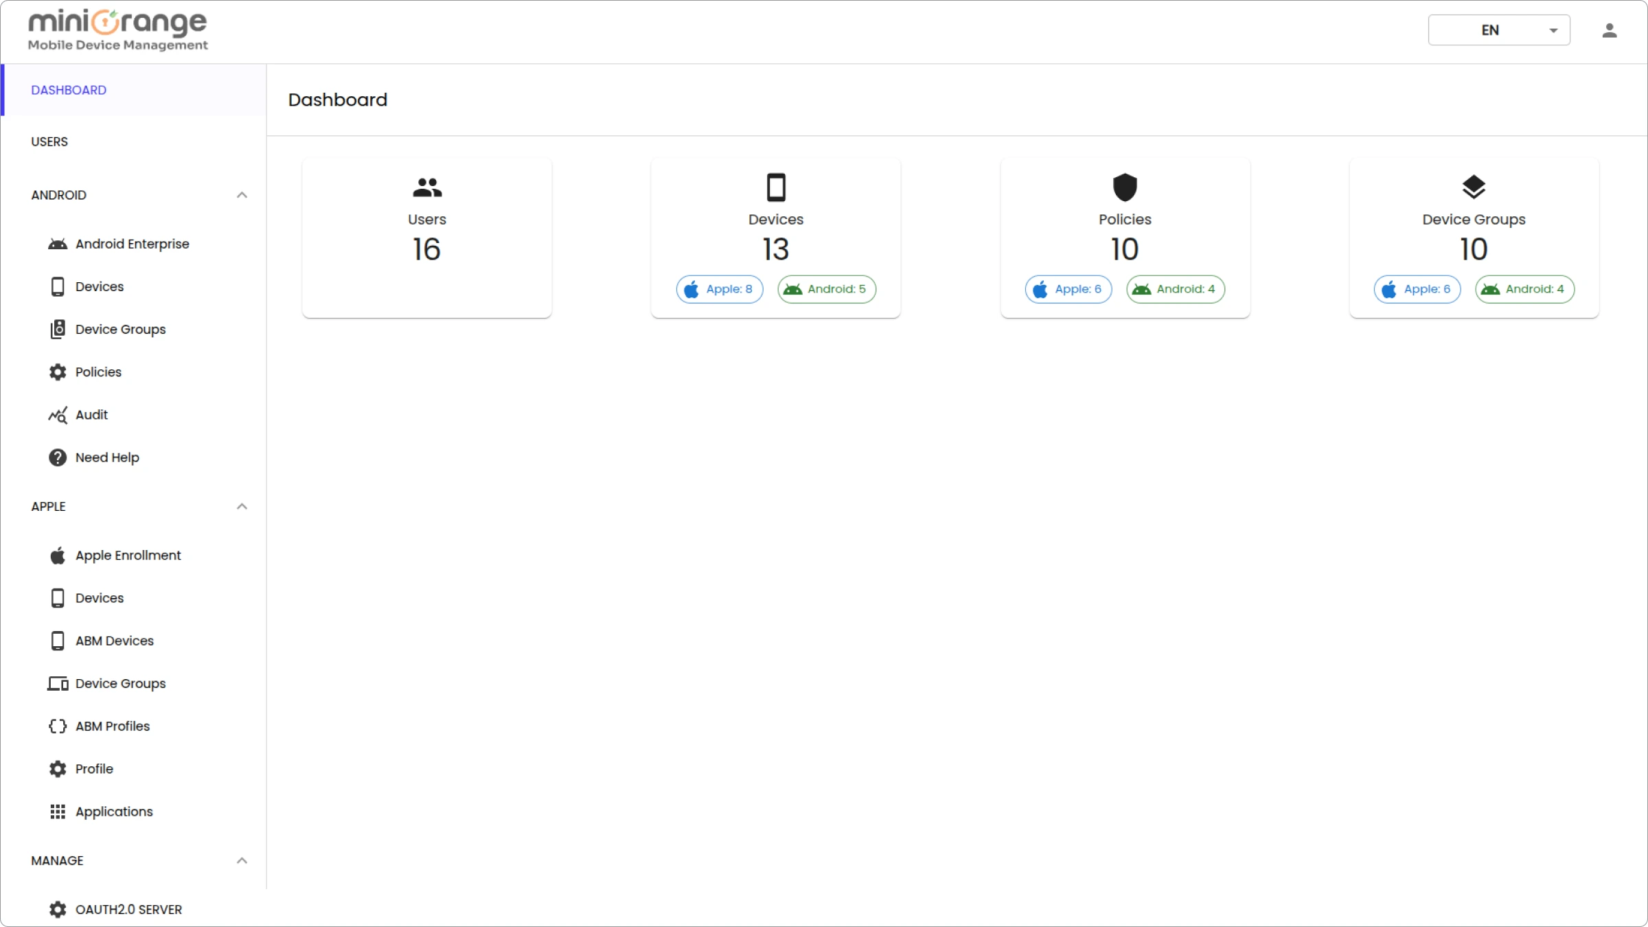1648x927 pixels.
Task: Click the Users icon on the Users card
Action: pos(426,187)
